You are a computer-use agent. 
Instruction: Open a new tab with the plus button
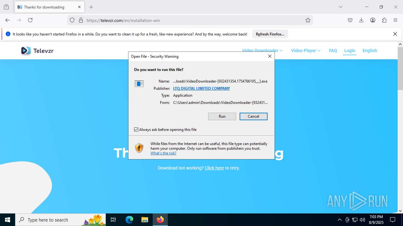click(x=91, y=7)
